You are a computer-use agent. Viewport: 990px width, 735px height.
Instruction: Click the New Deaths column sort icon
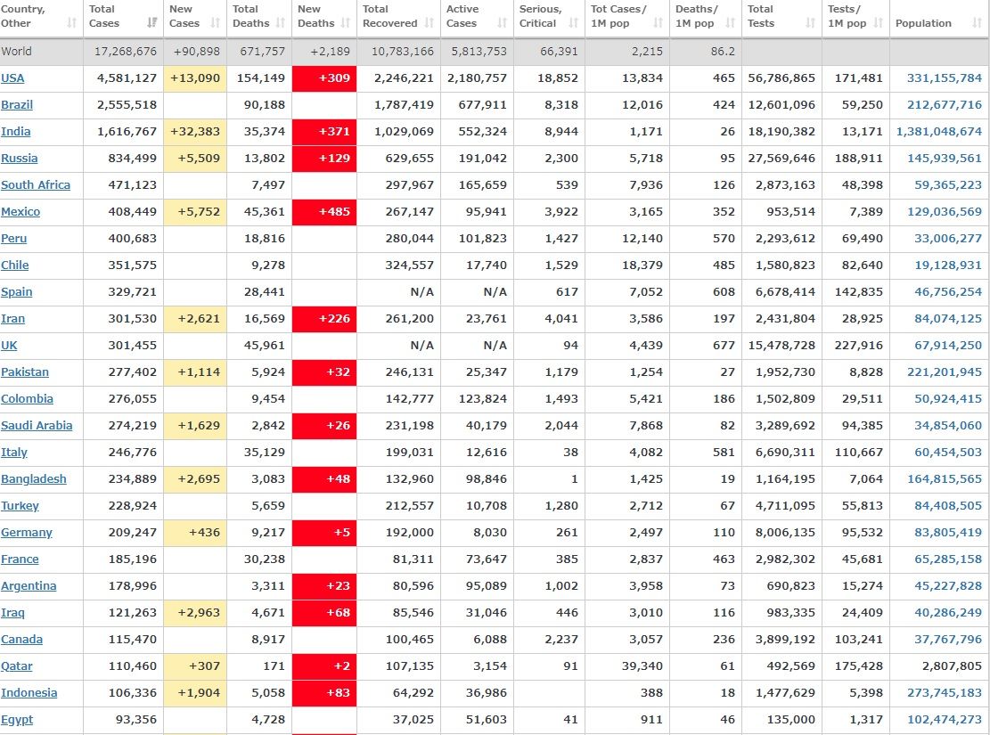point(346,23)
